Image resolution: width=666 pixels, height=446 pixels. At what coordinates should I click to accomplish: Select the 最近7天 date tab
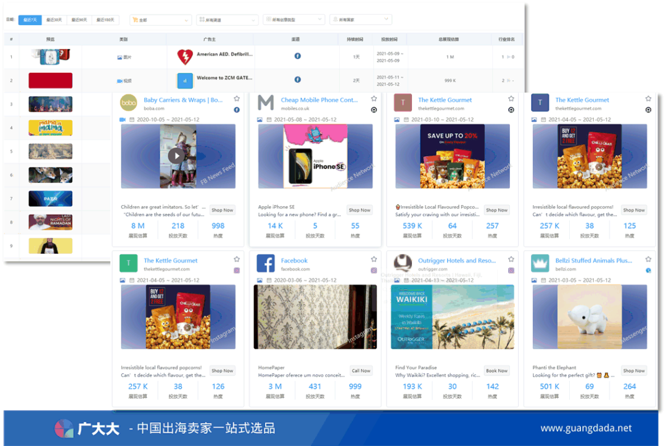pos(30,20)
